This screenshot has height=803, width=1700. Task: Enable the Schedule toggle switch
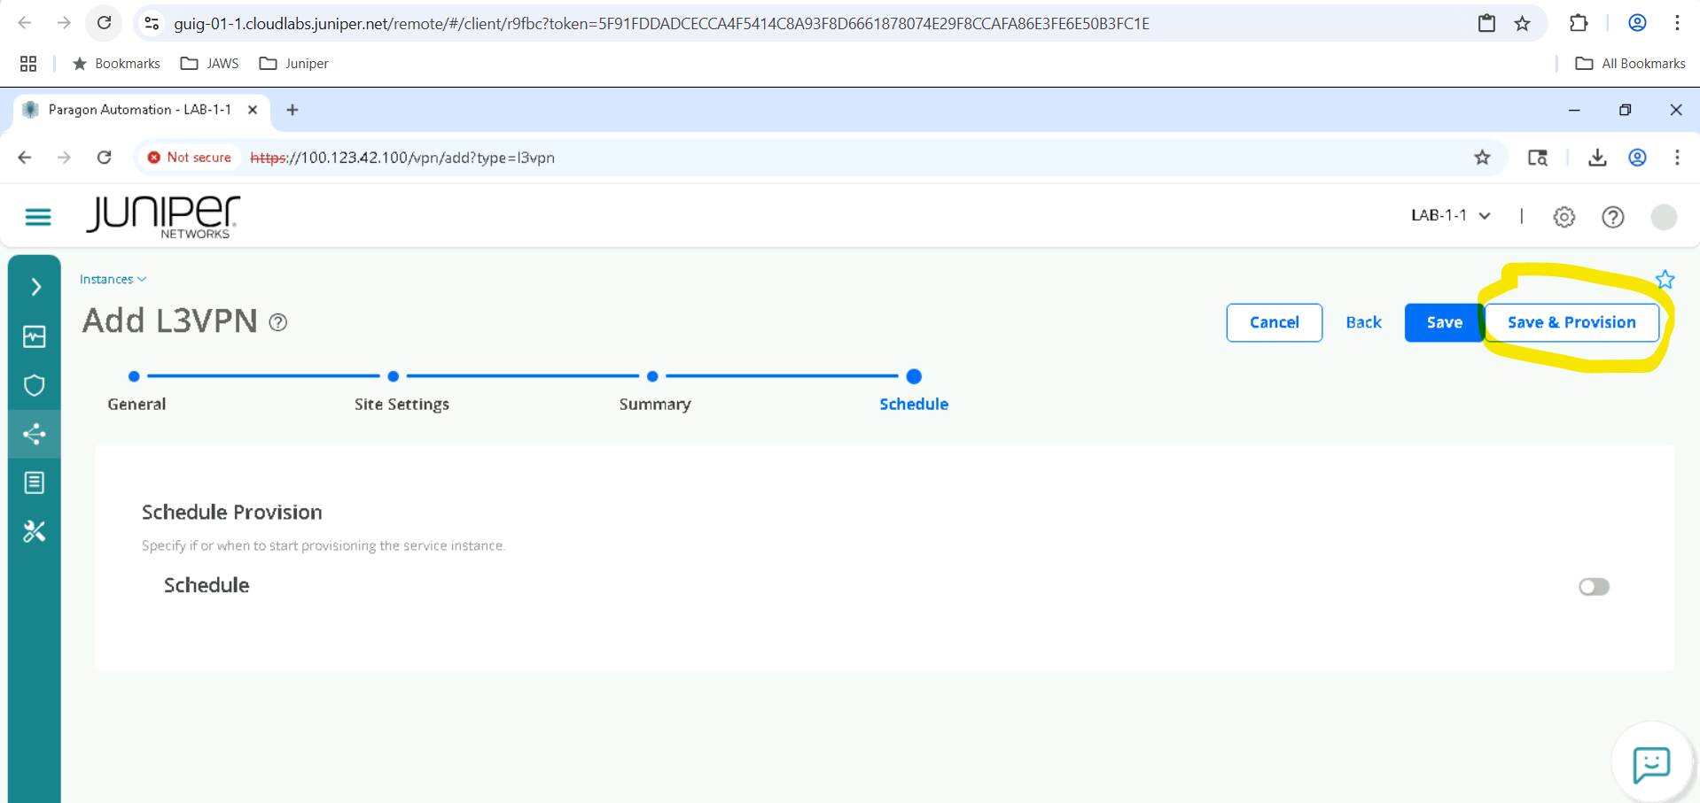coord(1593,586)
